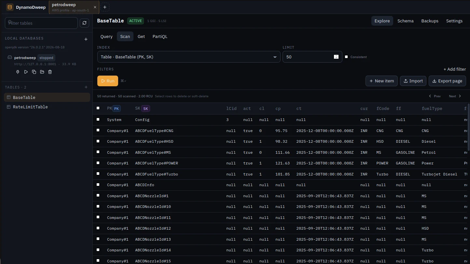Click the cp value 95.75
The image size is (470, 264).
(x=281, y=131)
